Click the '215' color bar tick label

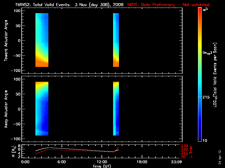[x=207, y=97]
